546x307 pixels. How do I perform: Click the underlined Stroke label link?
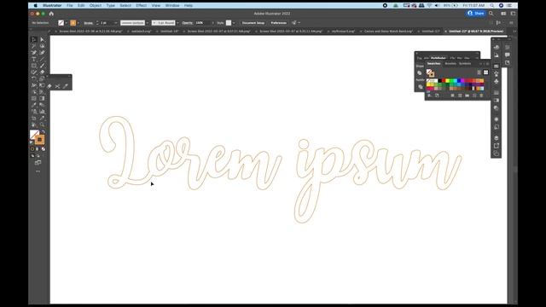pyautogui.click(x=89, y=23)
